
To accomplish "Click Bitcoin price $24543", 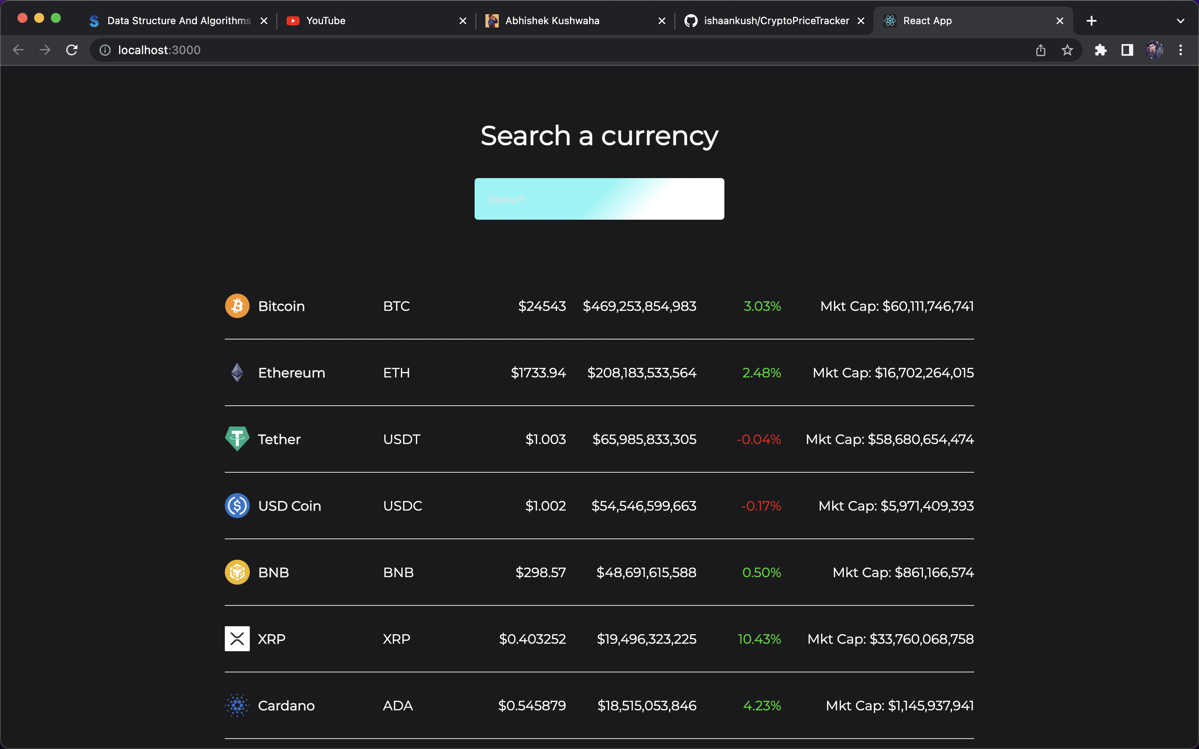I will click(542, 306).
